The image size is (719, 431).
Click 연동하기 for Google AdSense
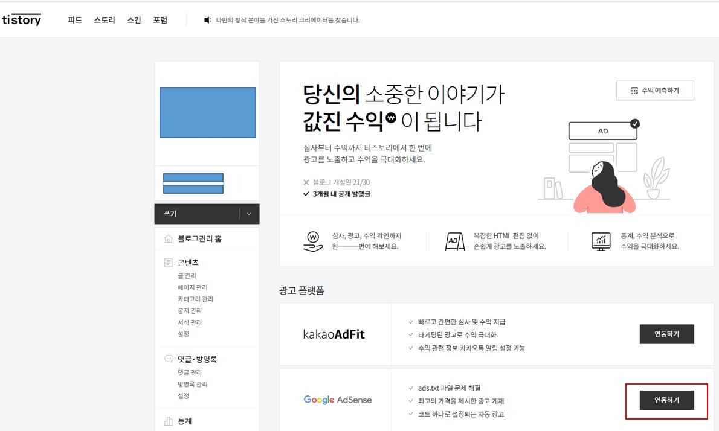tap(666, 400)
